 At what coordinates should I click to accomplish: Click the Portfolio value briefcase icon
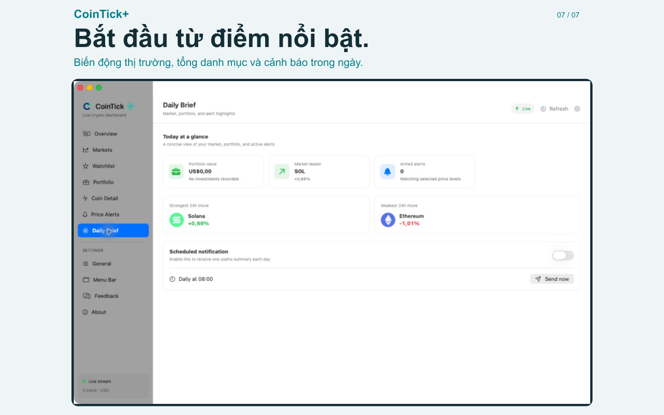pos(176,172)
